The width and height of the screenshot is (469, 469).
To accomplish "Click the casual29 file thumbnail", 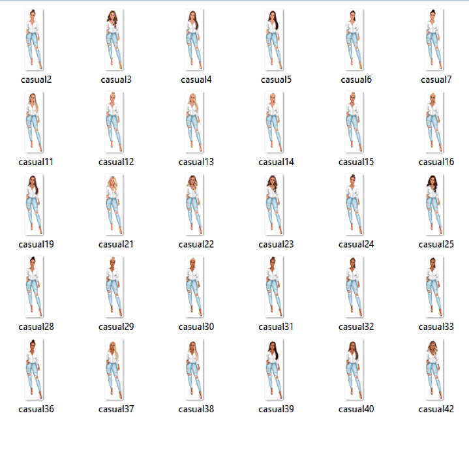I will click(x=114, y=287).
